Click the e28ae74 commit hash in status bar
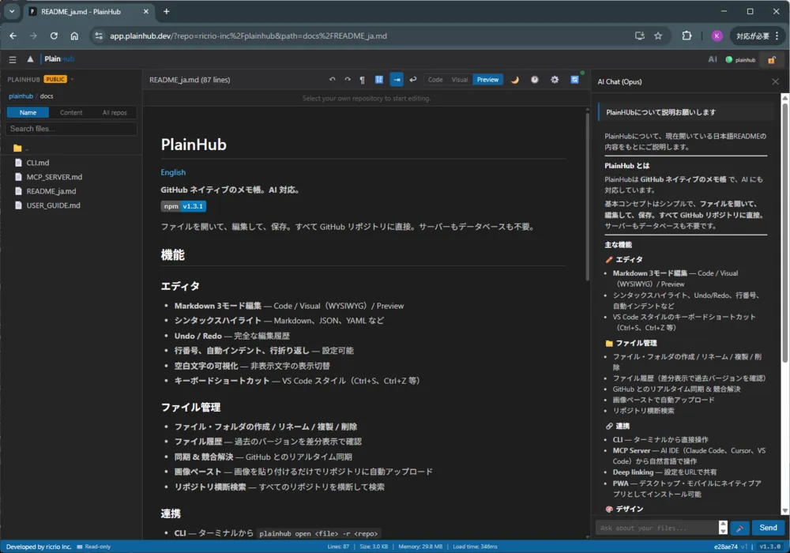 pyautogui.click(x=725, y=547)
